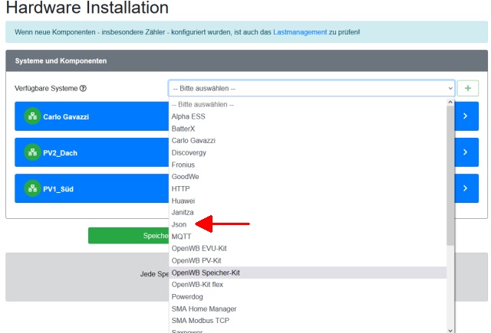491x333 pixels.
Task: Expand the Carlo Gavazzi row chevron
Action: (x=466, y=116)
